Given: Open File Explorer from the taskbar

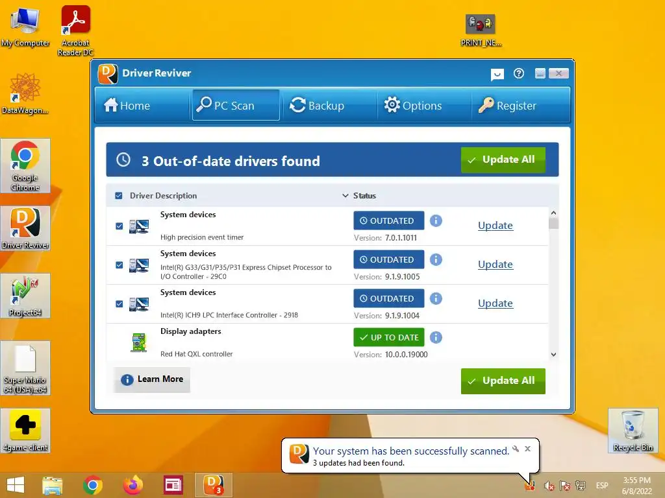Looking at the screenshot, I should [53, 485].
